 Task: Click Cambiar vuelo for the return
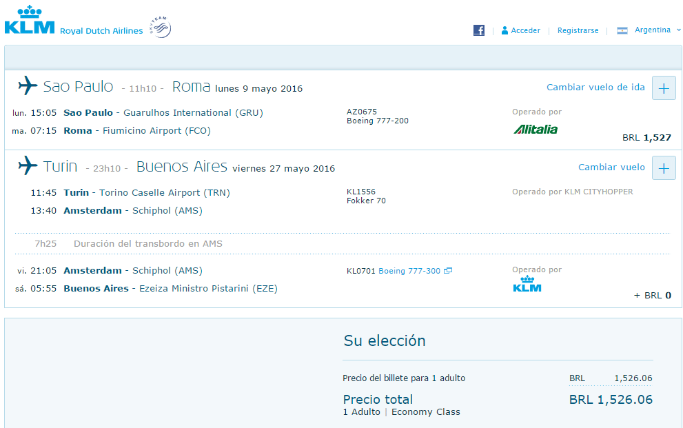pos(611,167)
